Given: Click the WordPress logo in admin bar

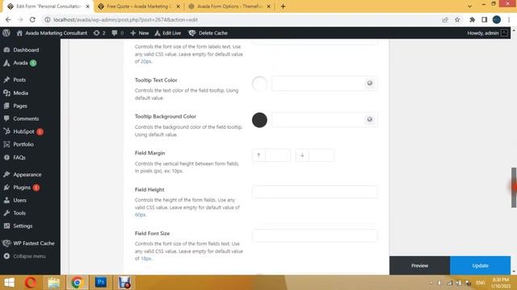Looking at the screenshot, I should click(x=6, y=33).
